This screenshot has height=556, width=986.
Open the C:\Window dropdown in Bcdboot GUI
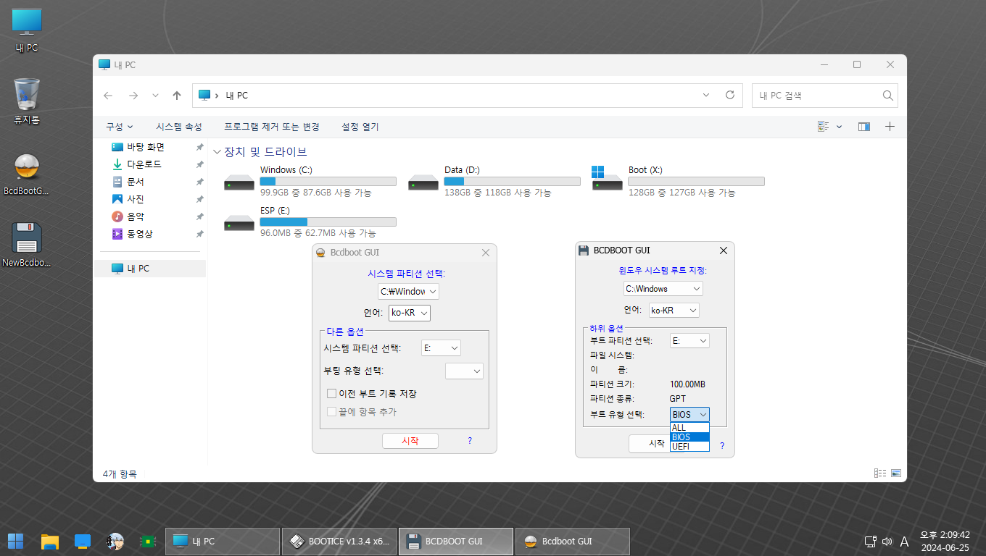(409, 291)
